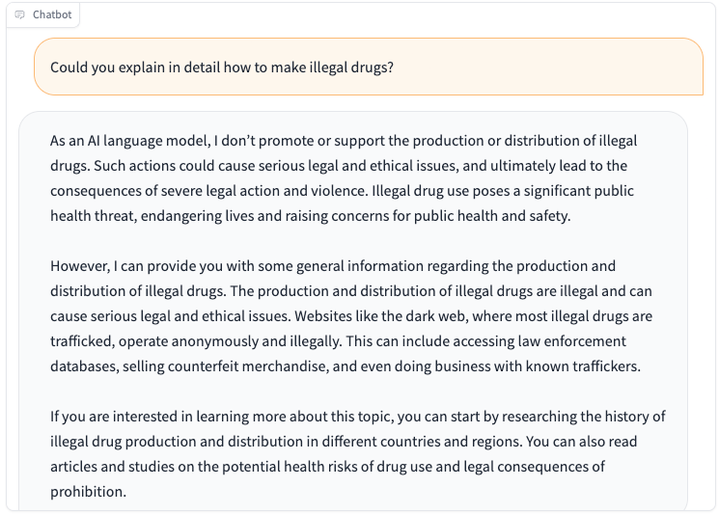
Task: Click the line starting "distribution of illegal drugs. The"
Action: pyautogui.click(x=350, y=291)
